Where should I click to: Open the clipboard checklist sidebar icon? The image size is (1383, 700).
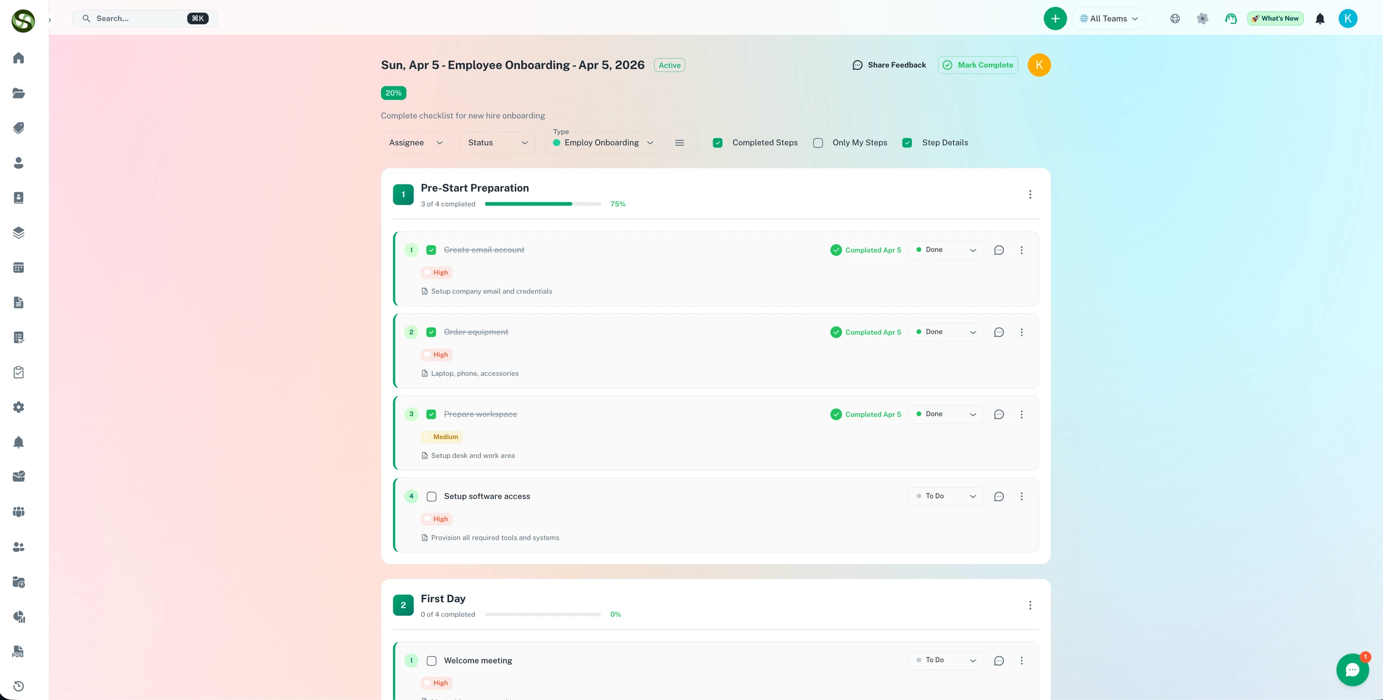(18, 372)
